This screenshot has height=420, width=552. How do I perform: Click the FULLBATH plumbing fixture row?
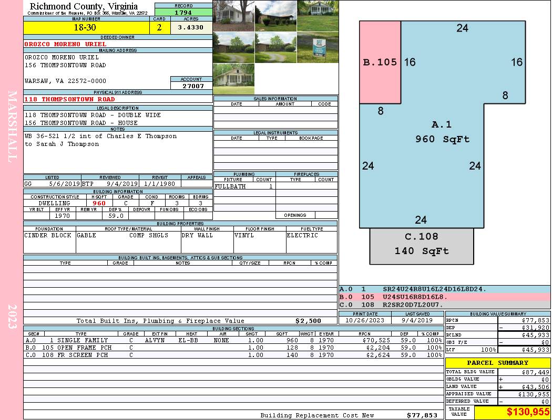[x=244, y=186]
